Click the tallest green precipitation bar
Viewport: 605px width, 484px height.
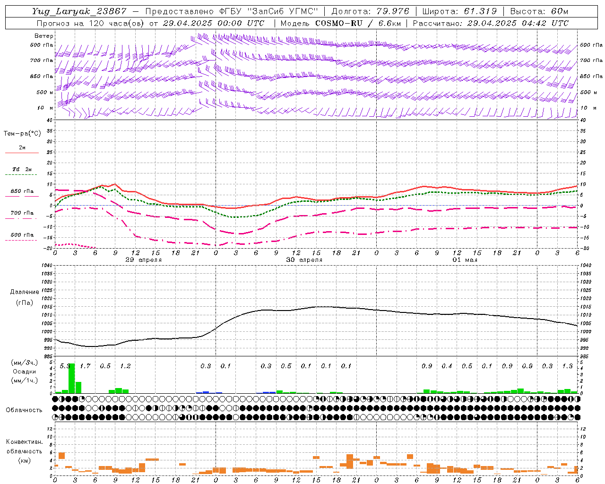72,379
